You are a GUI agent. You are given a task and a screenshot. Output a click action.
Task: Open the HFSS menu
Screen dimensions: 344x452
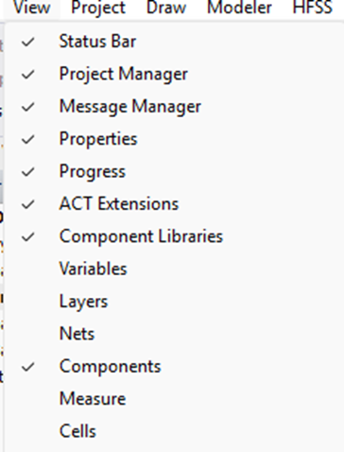(313, 8)
